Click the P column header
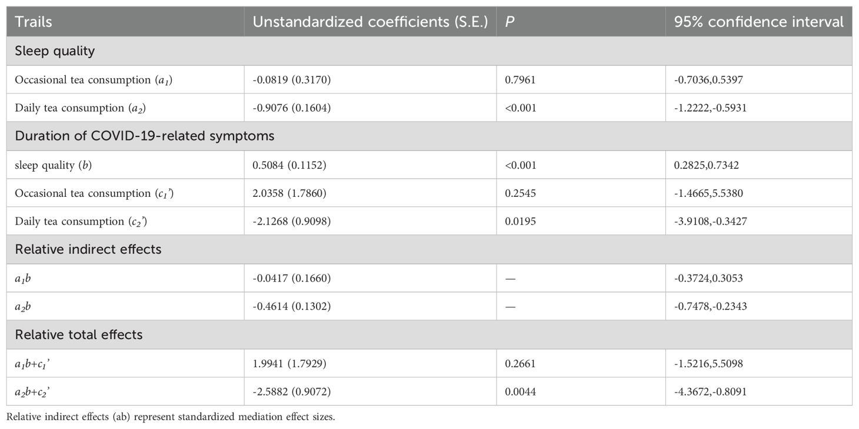The height and width of the screenshot is (429, 859). [509, 22]
